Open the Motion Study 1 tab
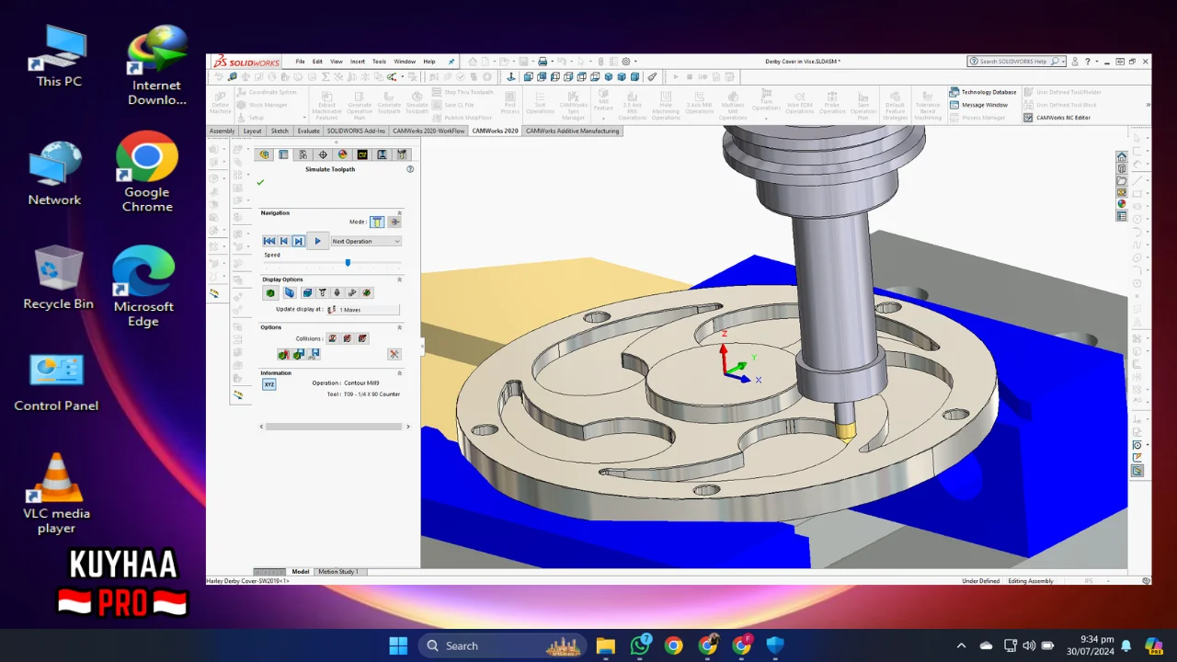 (337, 572)
